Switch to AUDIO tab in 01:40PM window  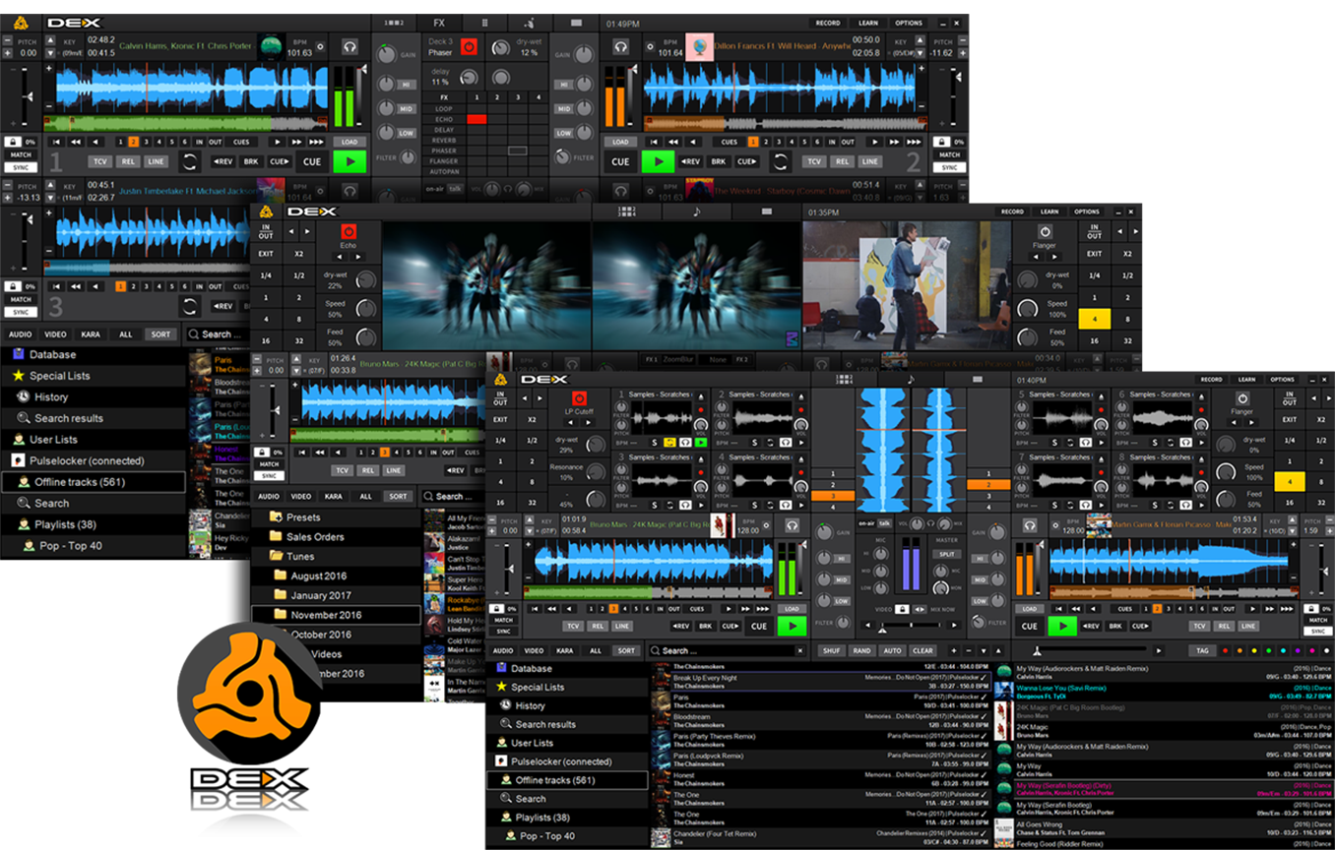pyautogui.click(x=503, y=650)
